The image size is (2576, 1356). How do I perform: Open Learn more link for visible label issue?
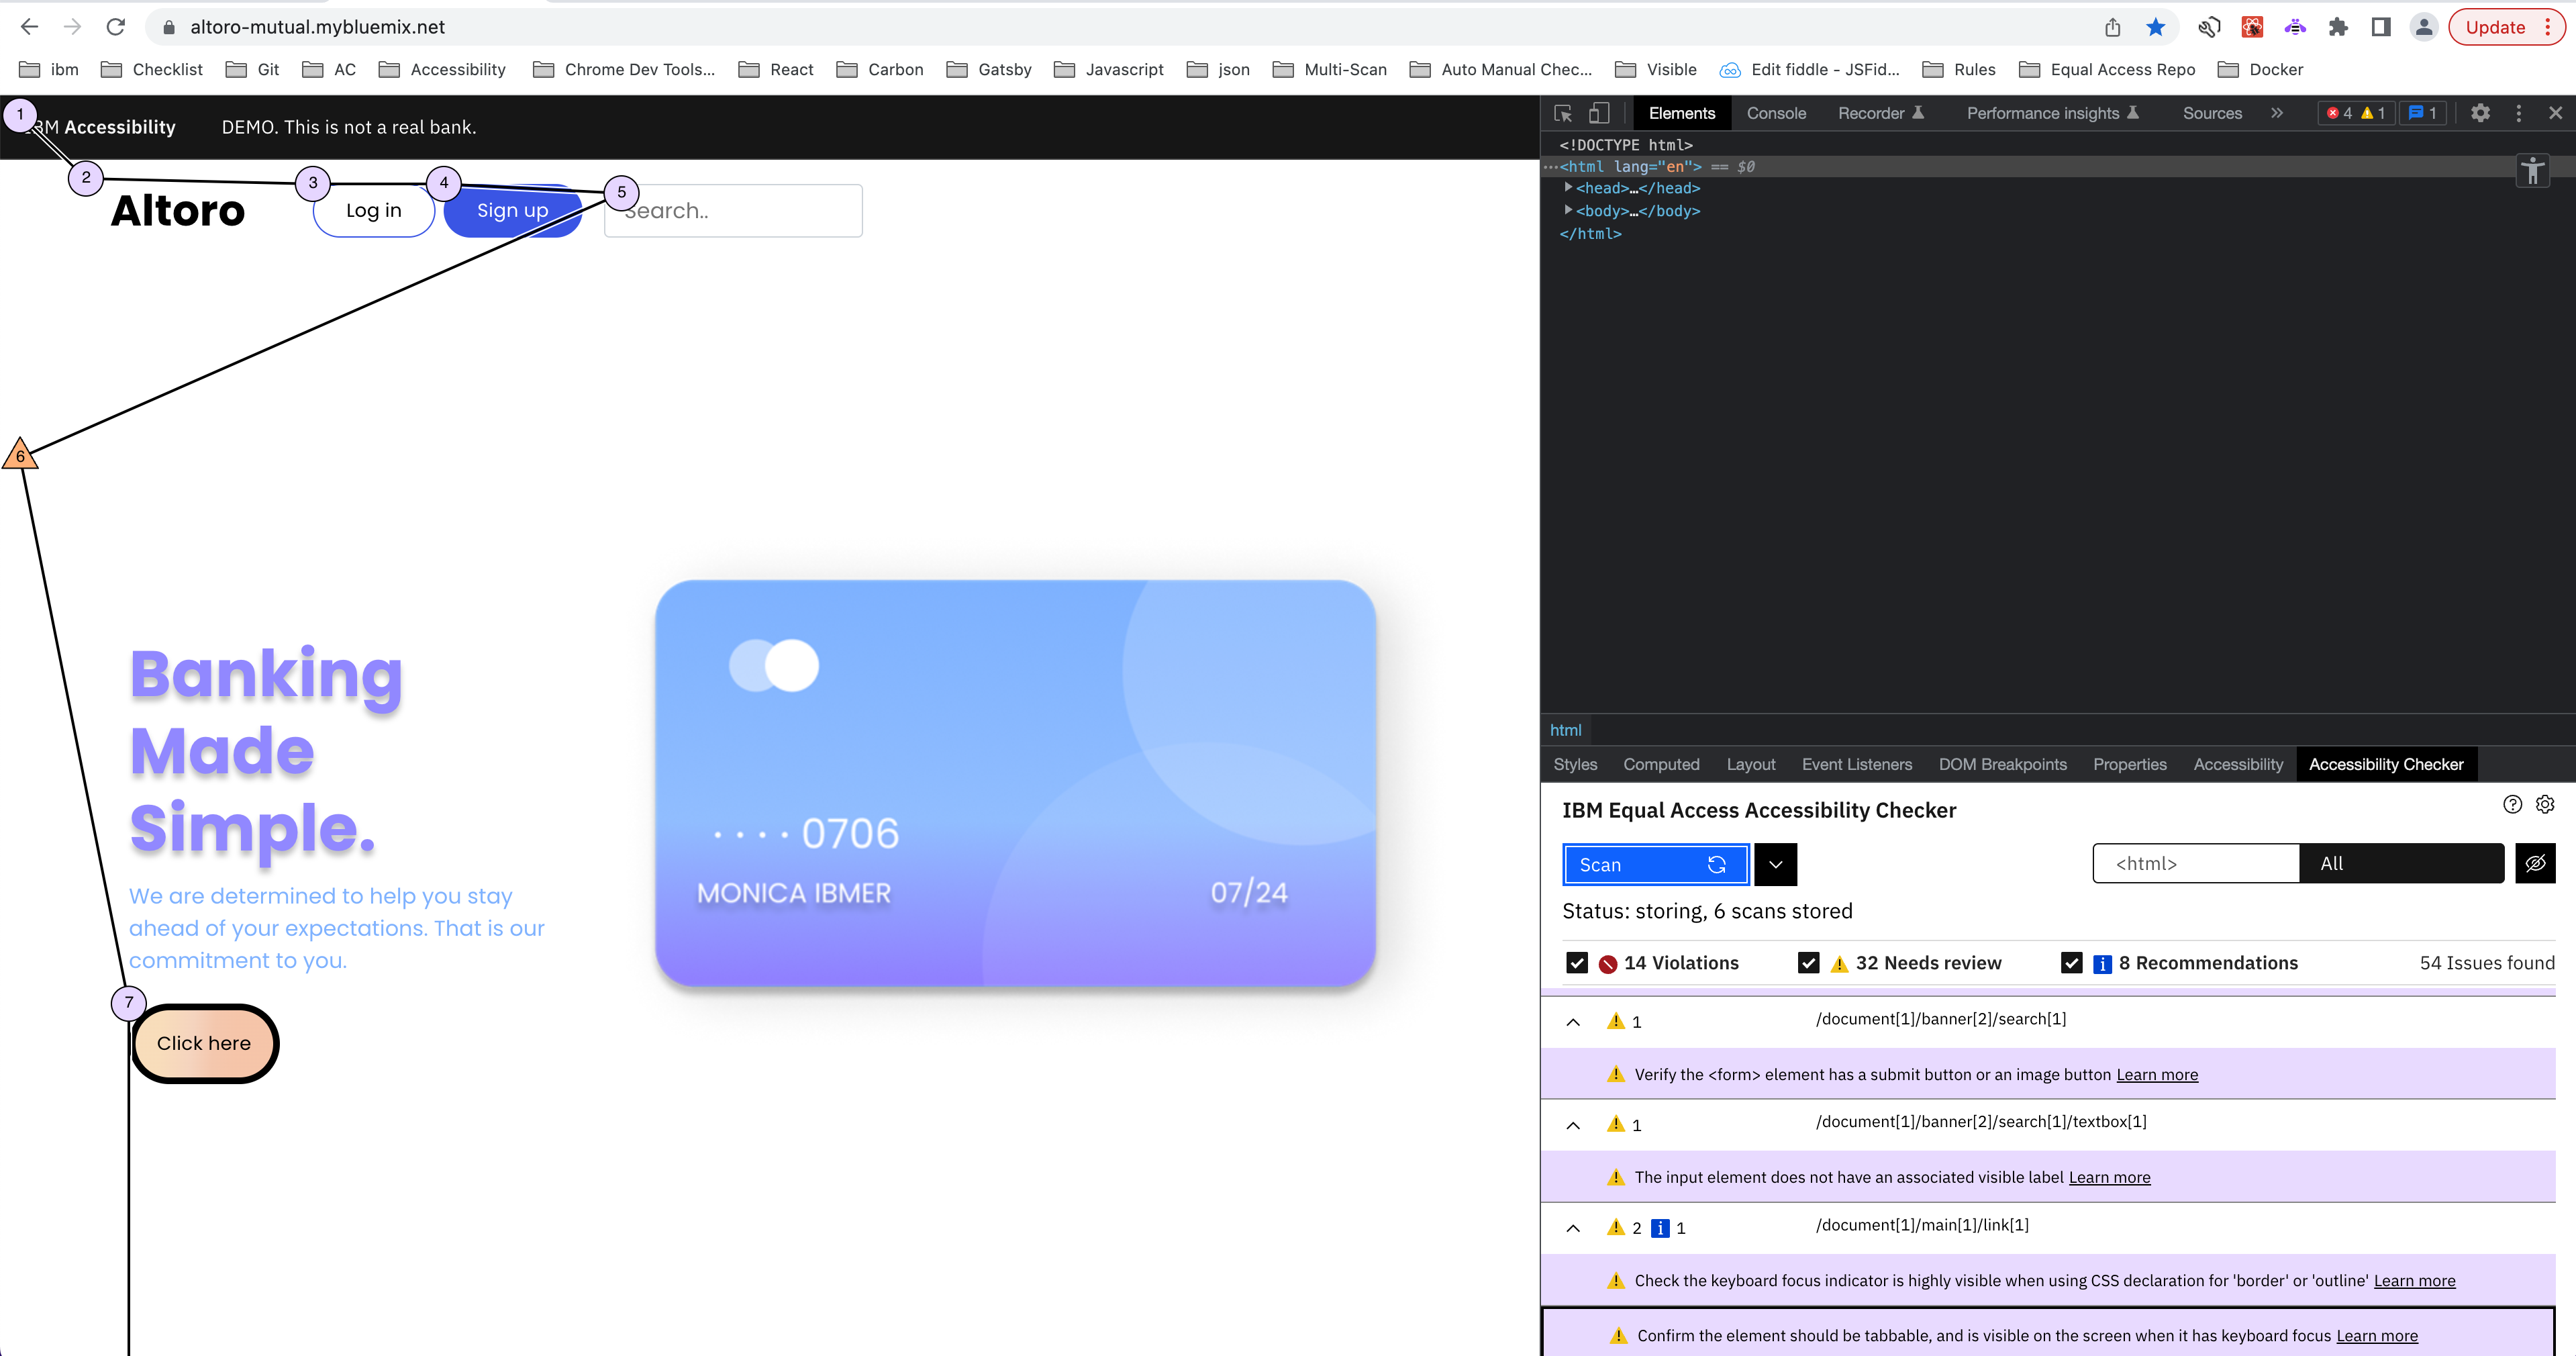(x=2109, y=1177)
